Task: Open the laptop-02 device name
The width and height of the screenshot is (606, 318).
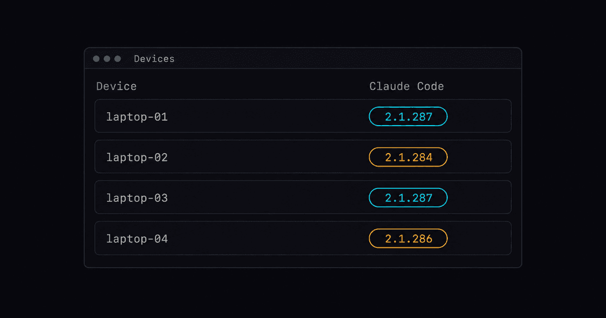Action: [137, 158]
